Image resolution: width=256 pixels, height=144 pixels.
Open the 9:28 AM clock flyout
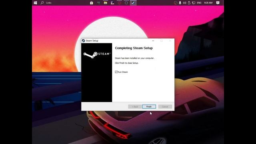208,3
